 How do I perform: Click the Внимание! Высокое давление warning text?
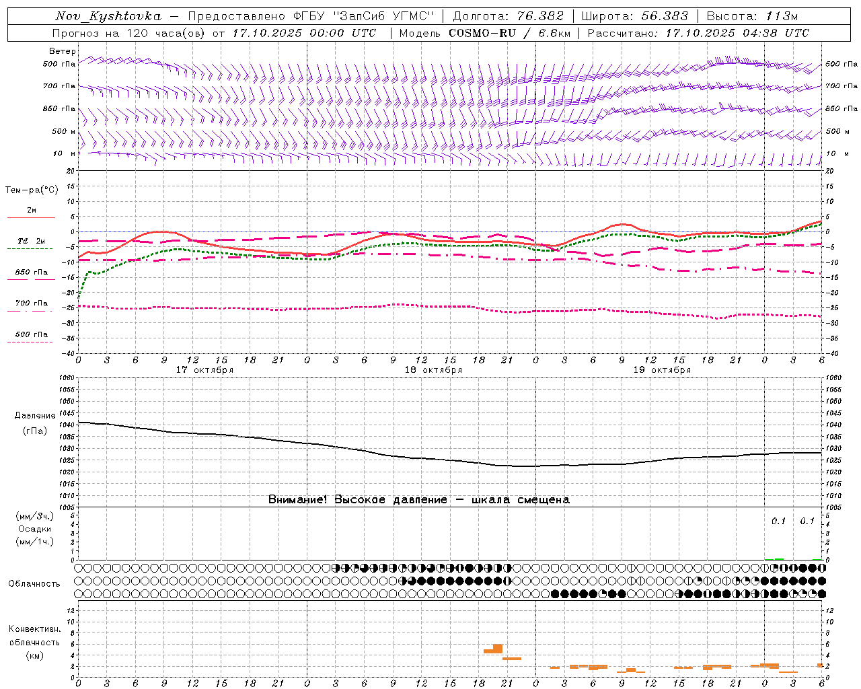(418, 500)
